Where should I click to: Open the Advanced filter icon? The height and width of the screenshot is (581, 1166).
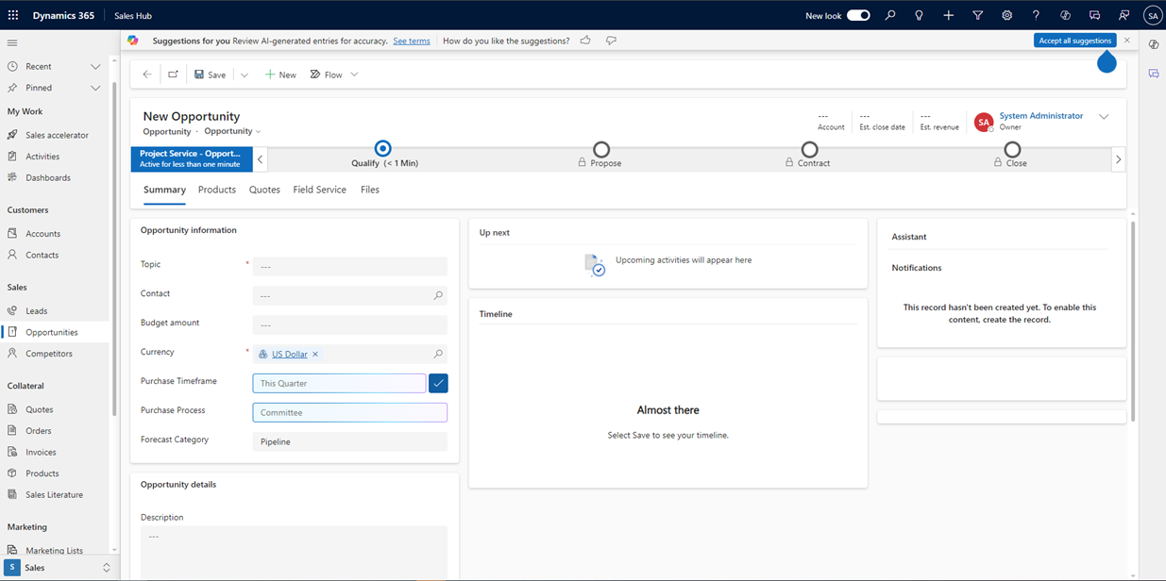click(x=977, y=15)
